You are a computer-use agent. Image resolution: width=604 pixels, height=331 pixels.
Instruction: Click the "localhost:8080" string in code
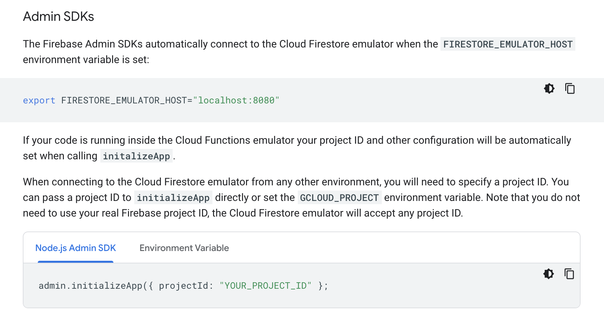236,100
